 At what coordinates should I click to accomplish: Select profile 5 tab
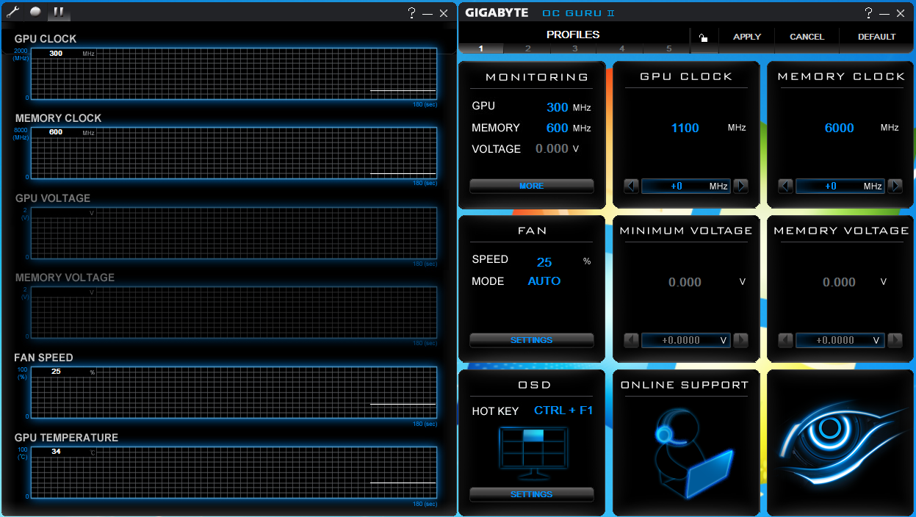[668, 48]
